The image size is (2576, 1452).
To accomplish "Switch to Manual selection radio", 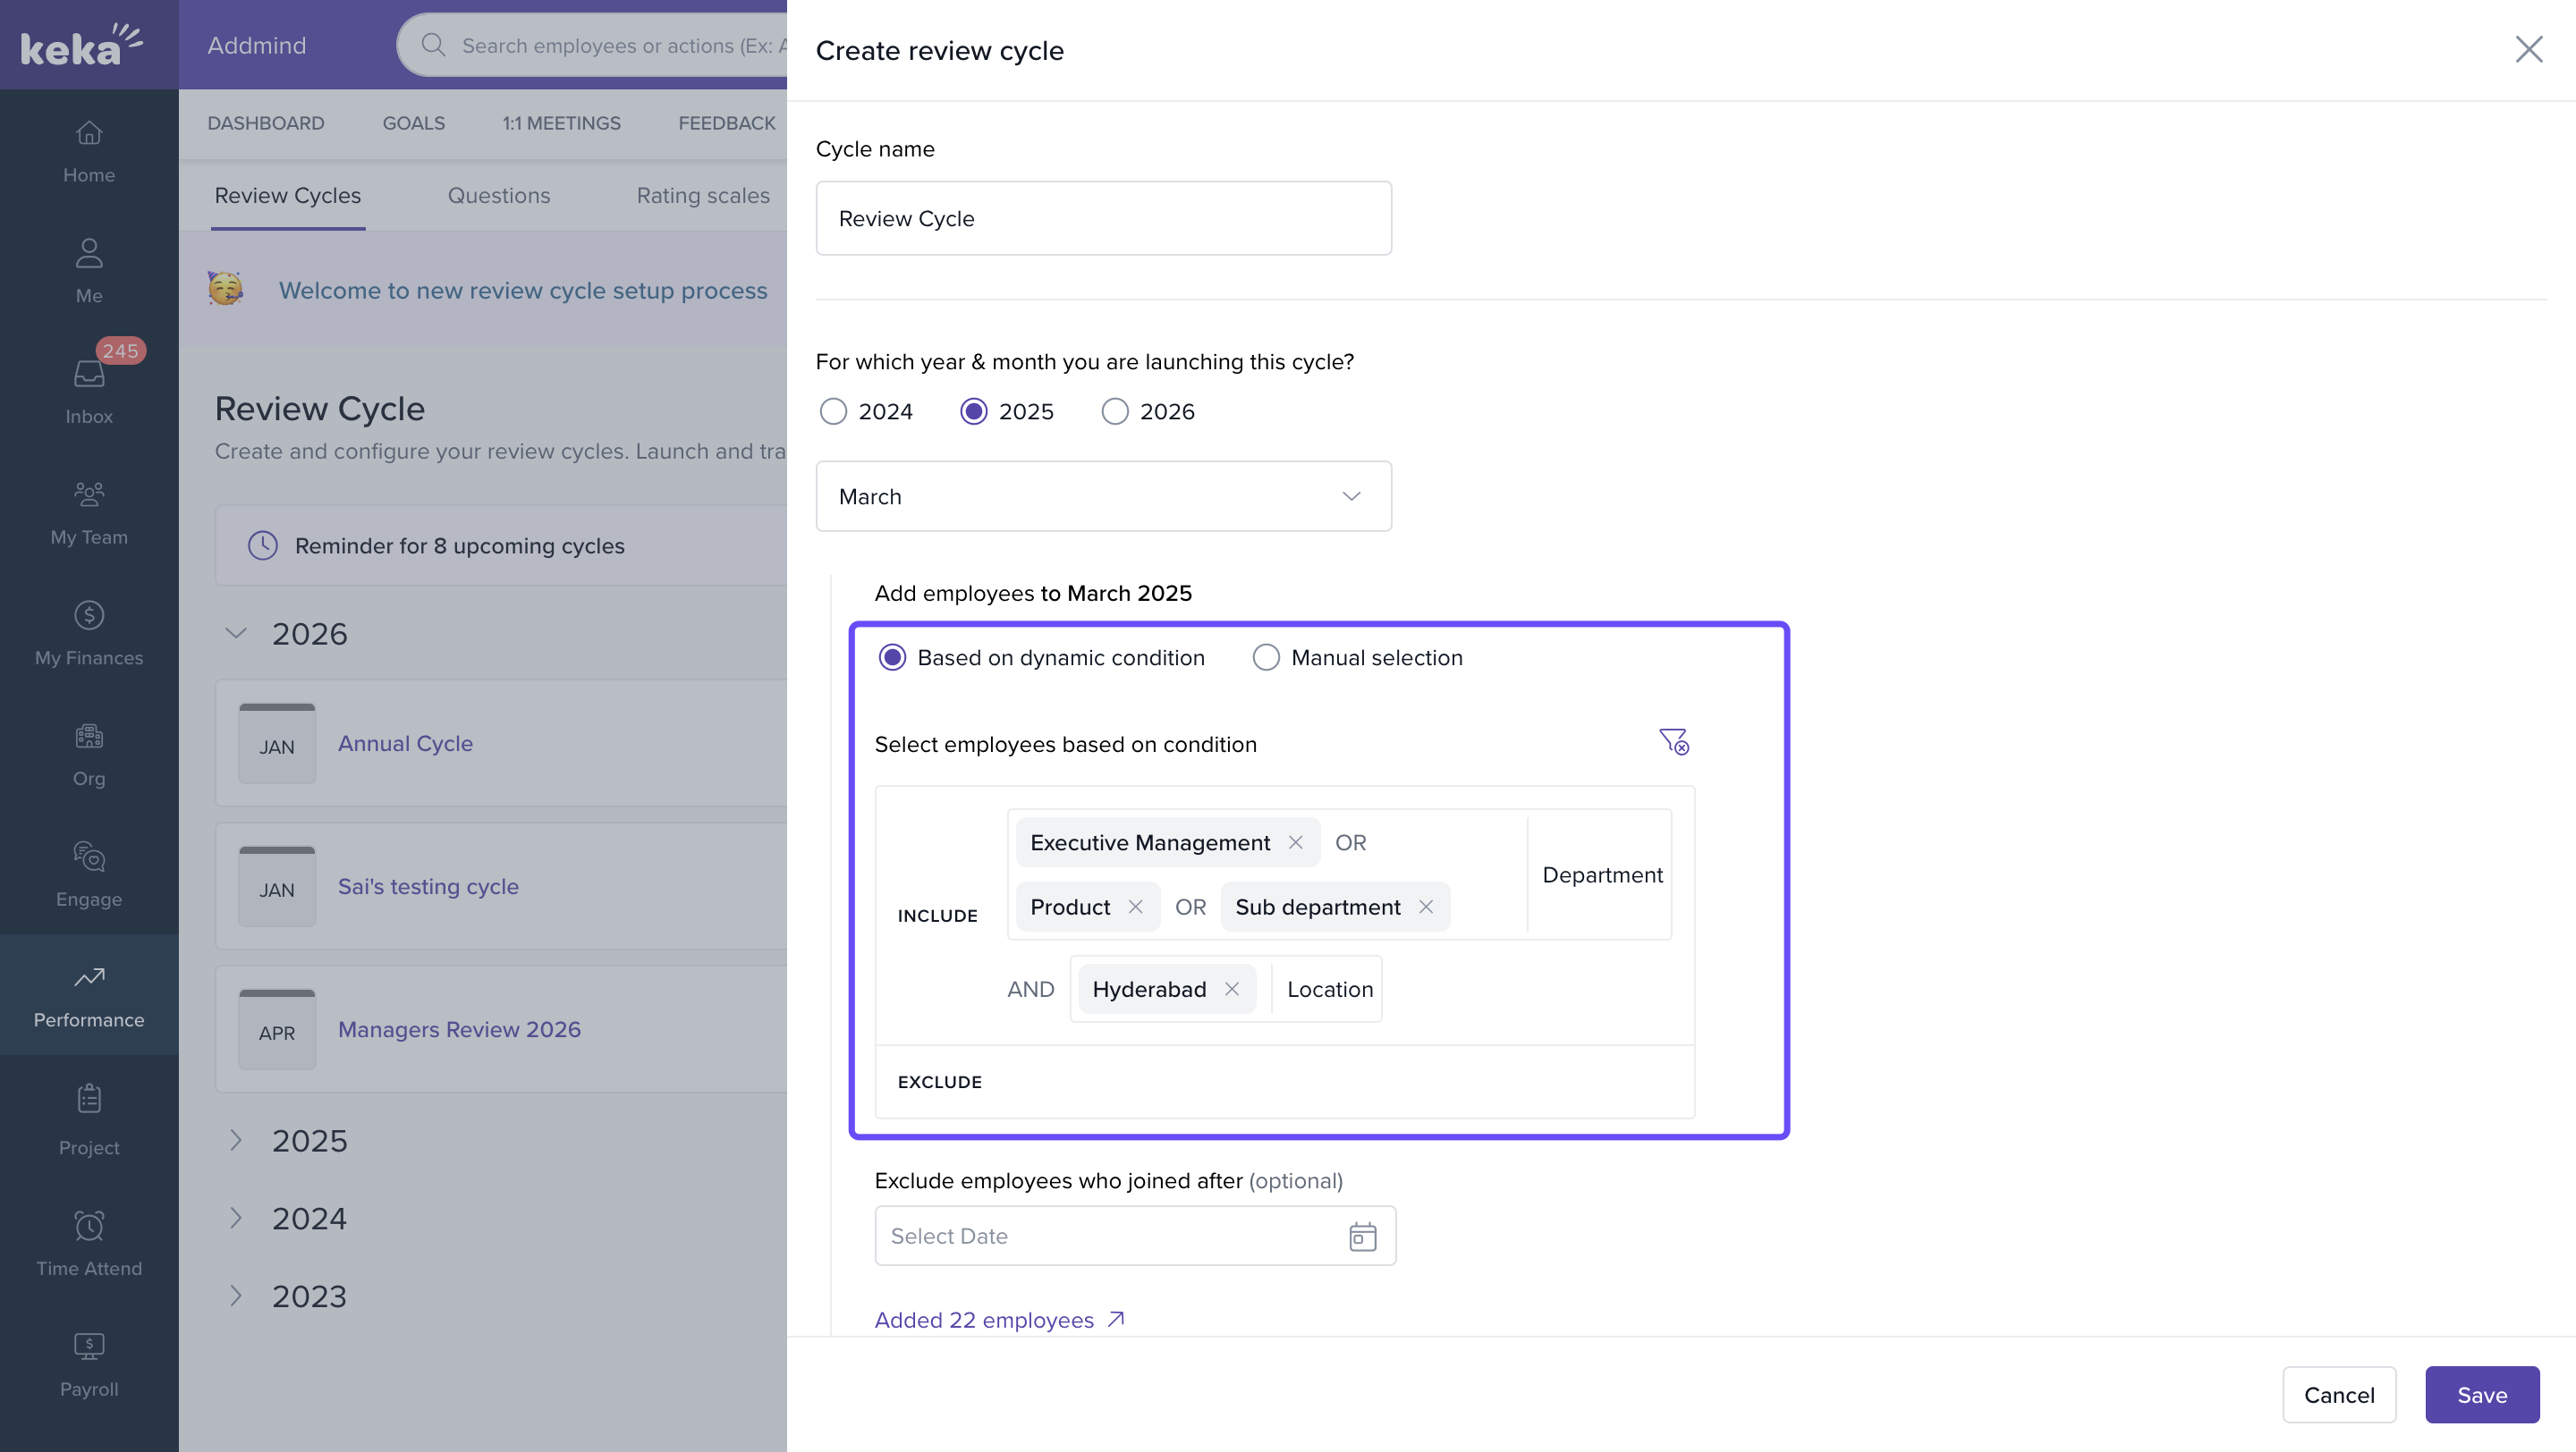I will [1266, 657].
